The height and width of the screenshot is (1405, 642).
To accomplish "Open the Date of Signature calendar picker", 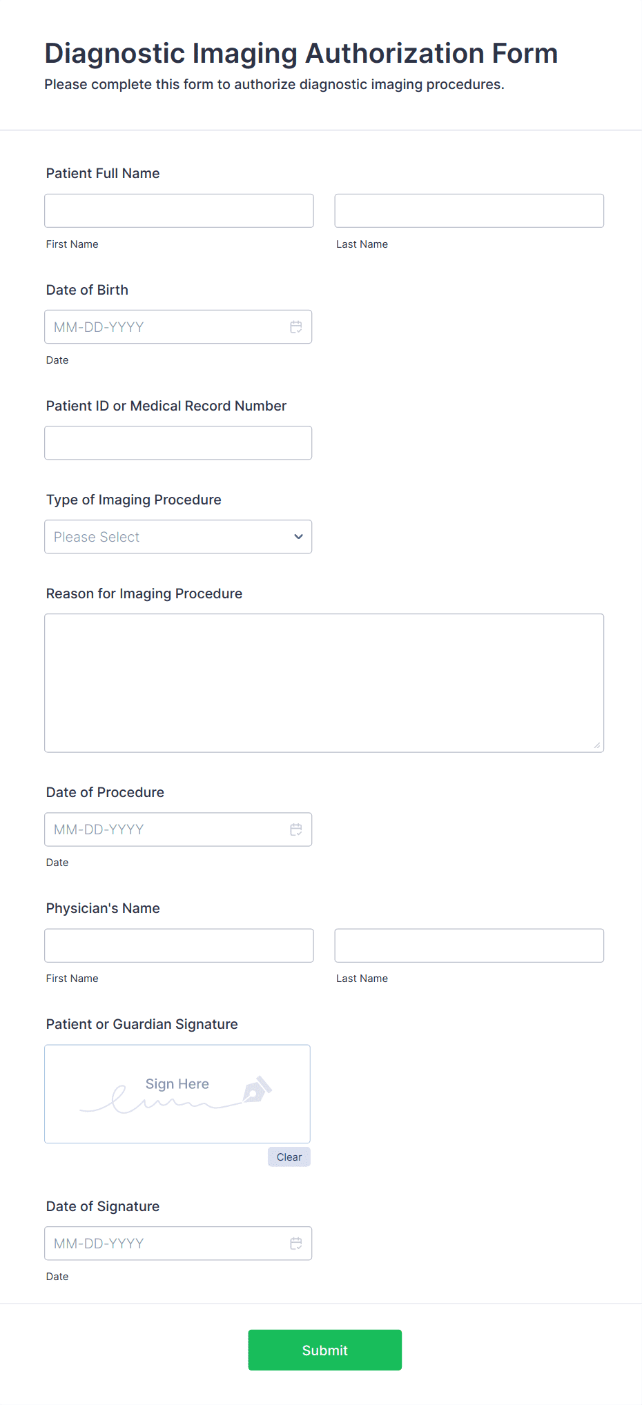I will (296, 1243).
